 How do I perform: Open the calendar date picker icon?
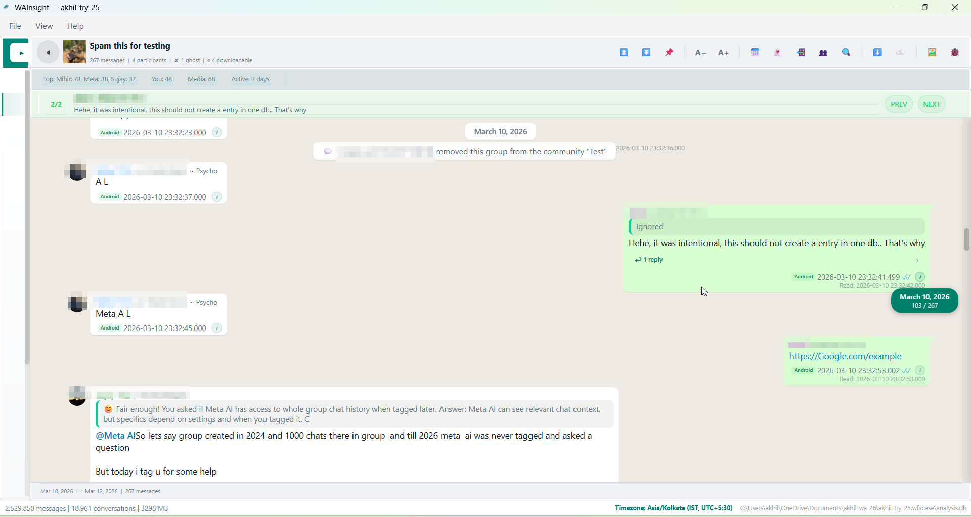[755, 52]
